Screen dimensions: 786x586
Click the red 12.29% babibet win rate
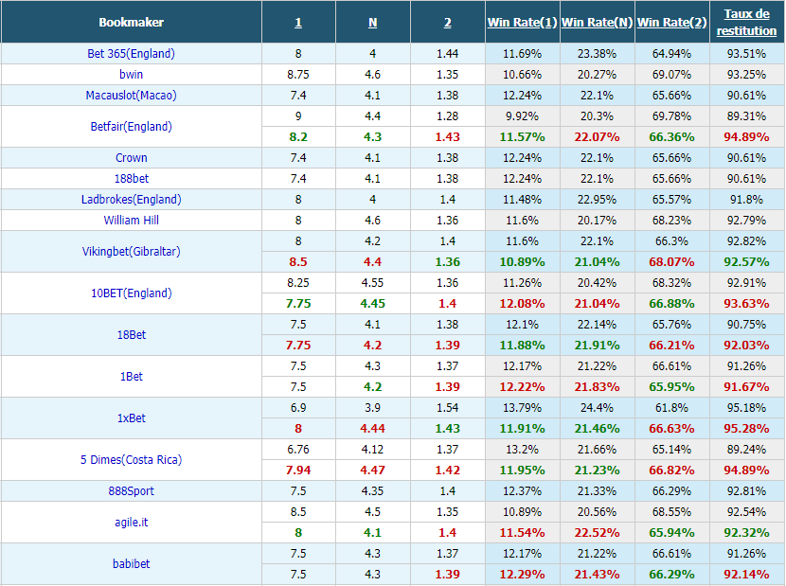(523, 574)
